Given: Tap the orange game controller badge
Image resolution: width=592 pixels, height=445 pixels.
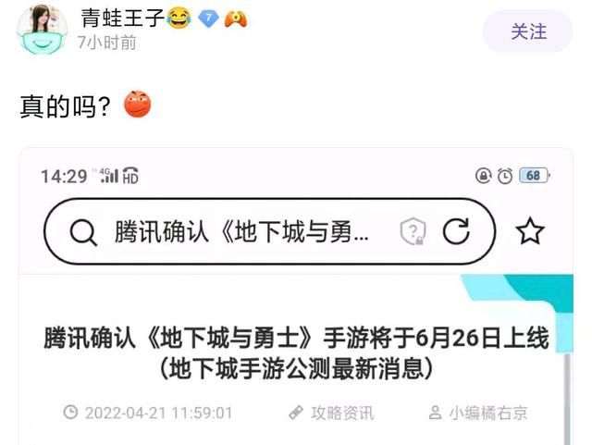Looking at the screenshot, I should click(236, 19).
